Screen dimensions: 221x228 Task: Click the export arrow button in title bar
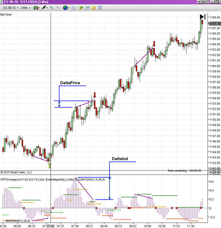(x=203, y=2)
